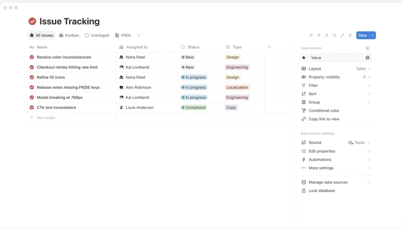Click the search magnifier icon
The width and height of the screenshot is (403, 229).
click(x=334, y=35)
